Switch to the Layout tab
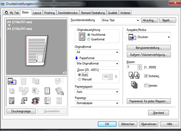This screenshot has height=131, width=181. 37,13
